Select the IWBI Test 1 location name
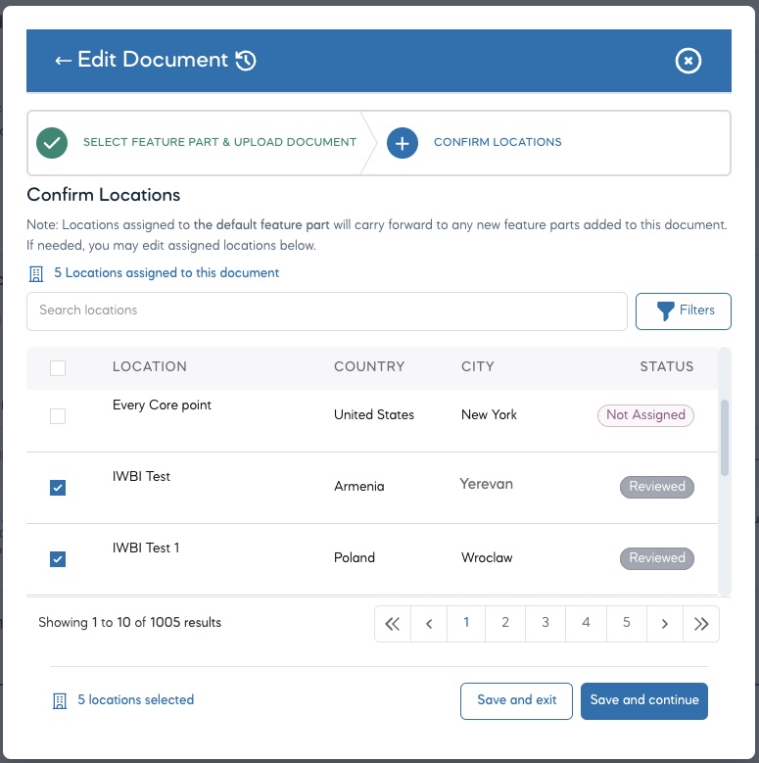759x763 pixels. [x=146, y=548]
